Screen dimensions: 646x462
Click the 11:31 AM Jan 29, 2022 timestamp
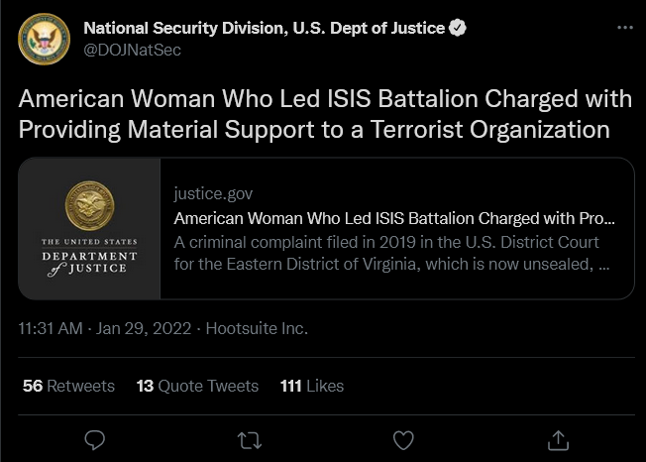(105, 328)
